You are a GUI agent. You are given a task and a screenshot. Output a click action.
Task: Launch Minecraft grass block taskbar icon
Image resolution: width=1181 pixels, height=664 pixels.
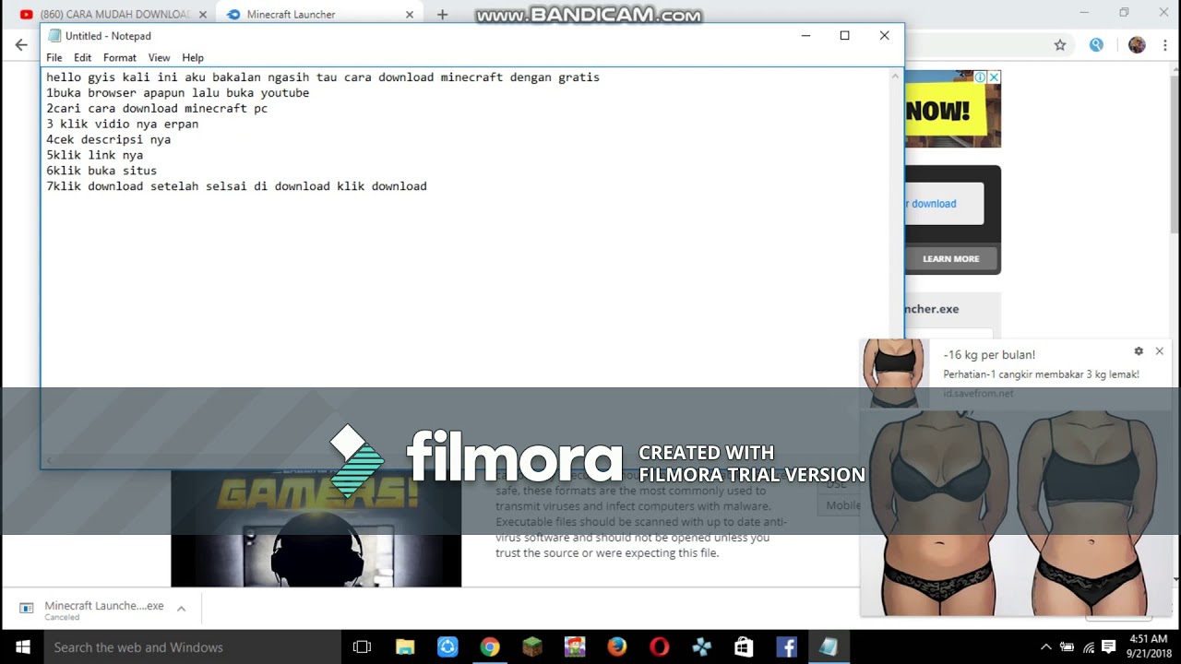point(532,647)
